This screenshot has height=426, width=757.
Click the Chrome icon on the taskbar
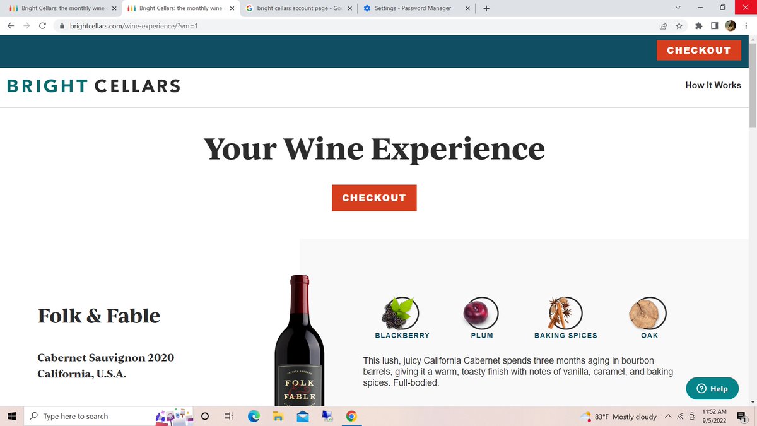351,417
